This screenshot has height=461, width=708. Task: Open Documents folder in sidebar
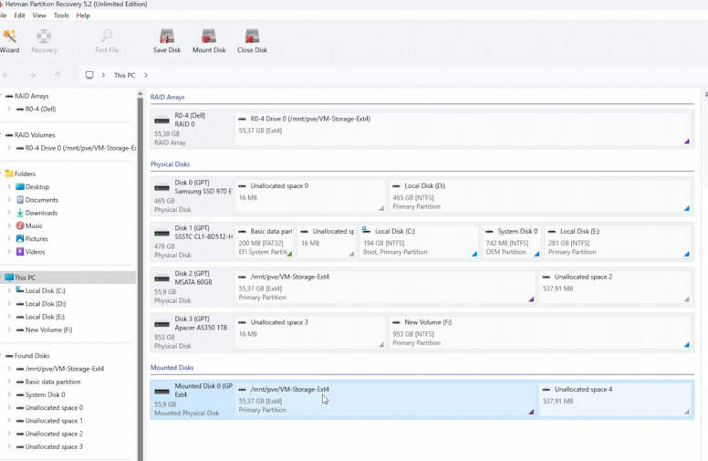(37, 200)
